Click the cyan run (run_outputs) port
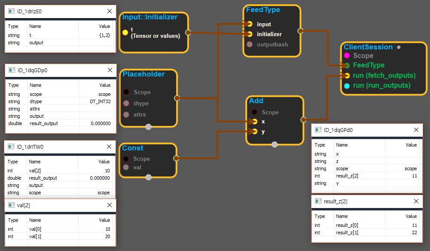The width and height of the screenshot is (430, 251). click(347, 86)
